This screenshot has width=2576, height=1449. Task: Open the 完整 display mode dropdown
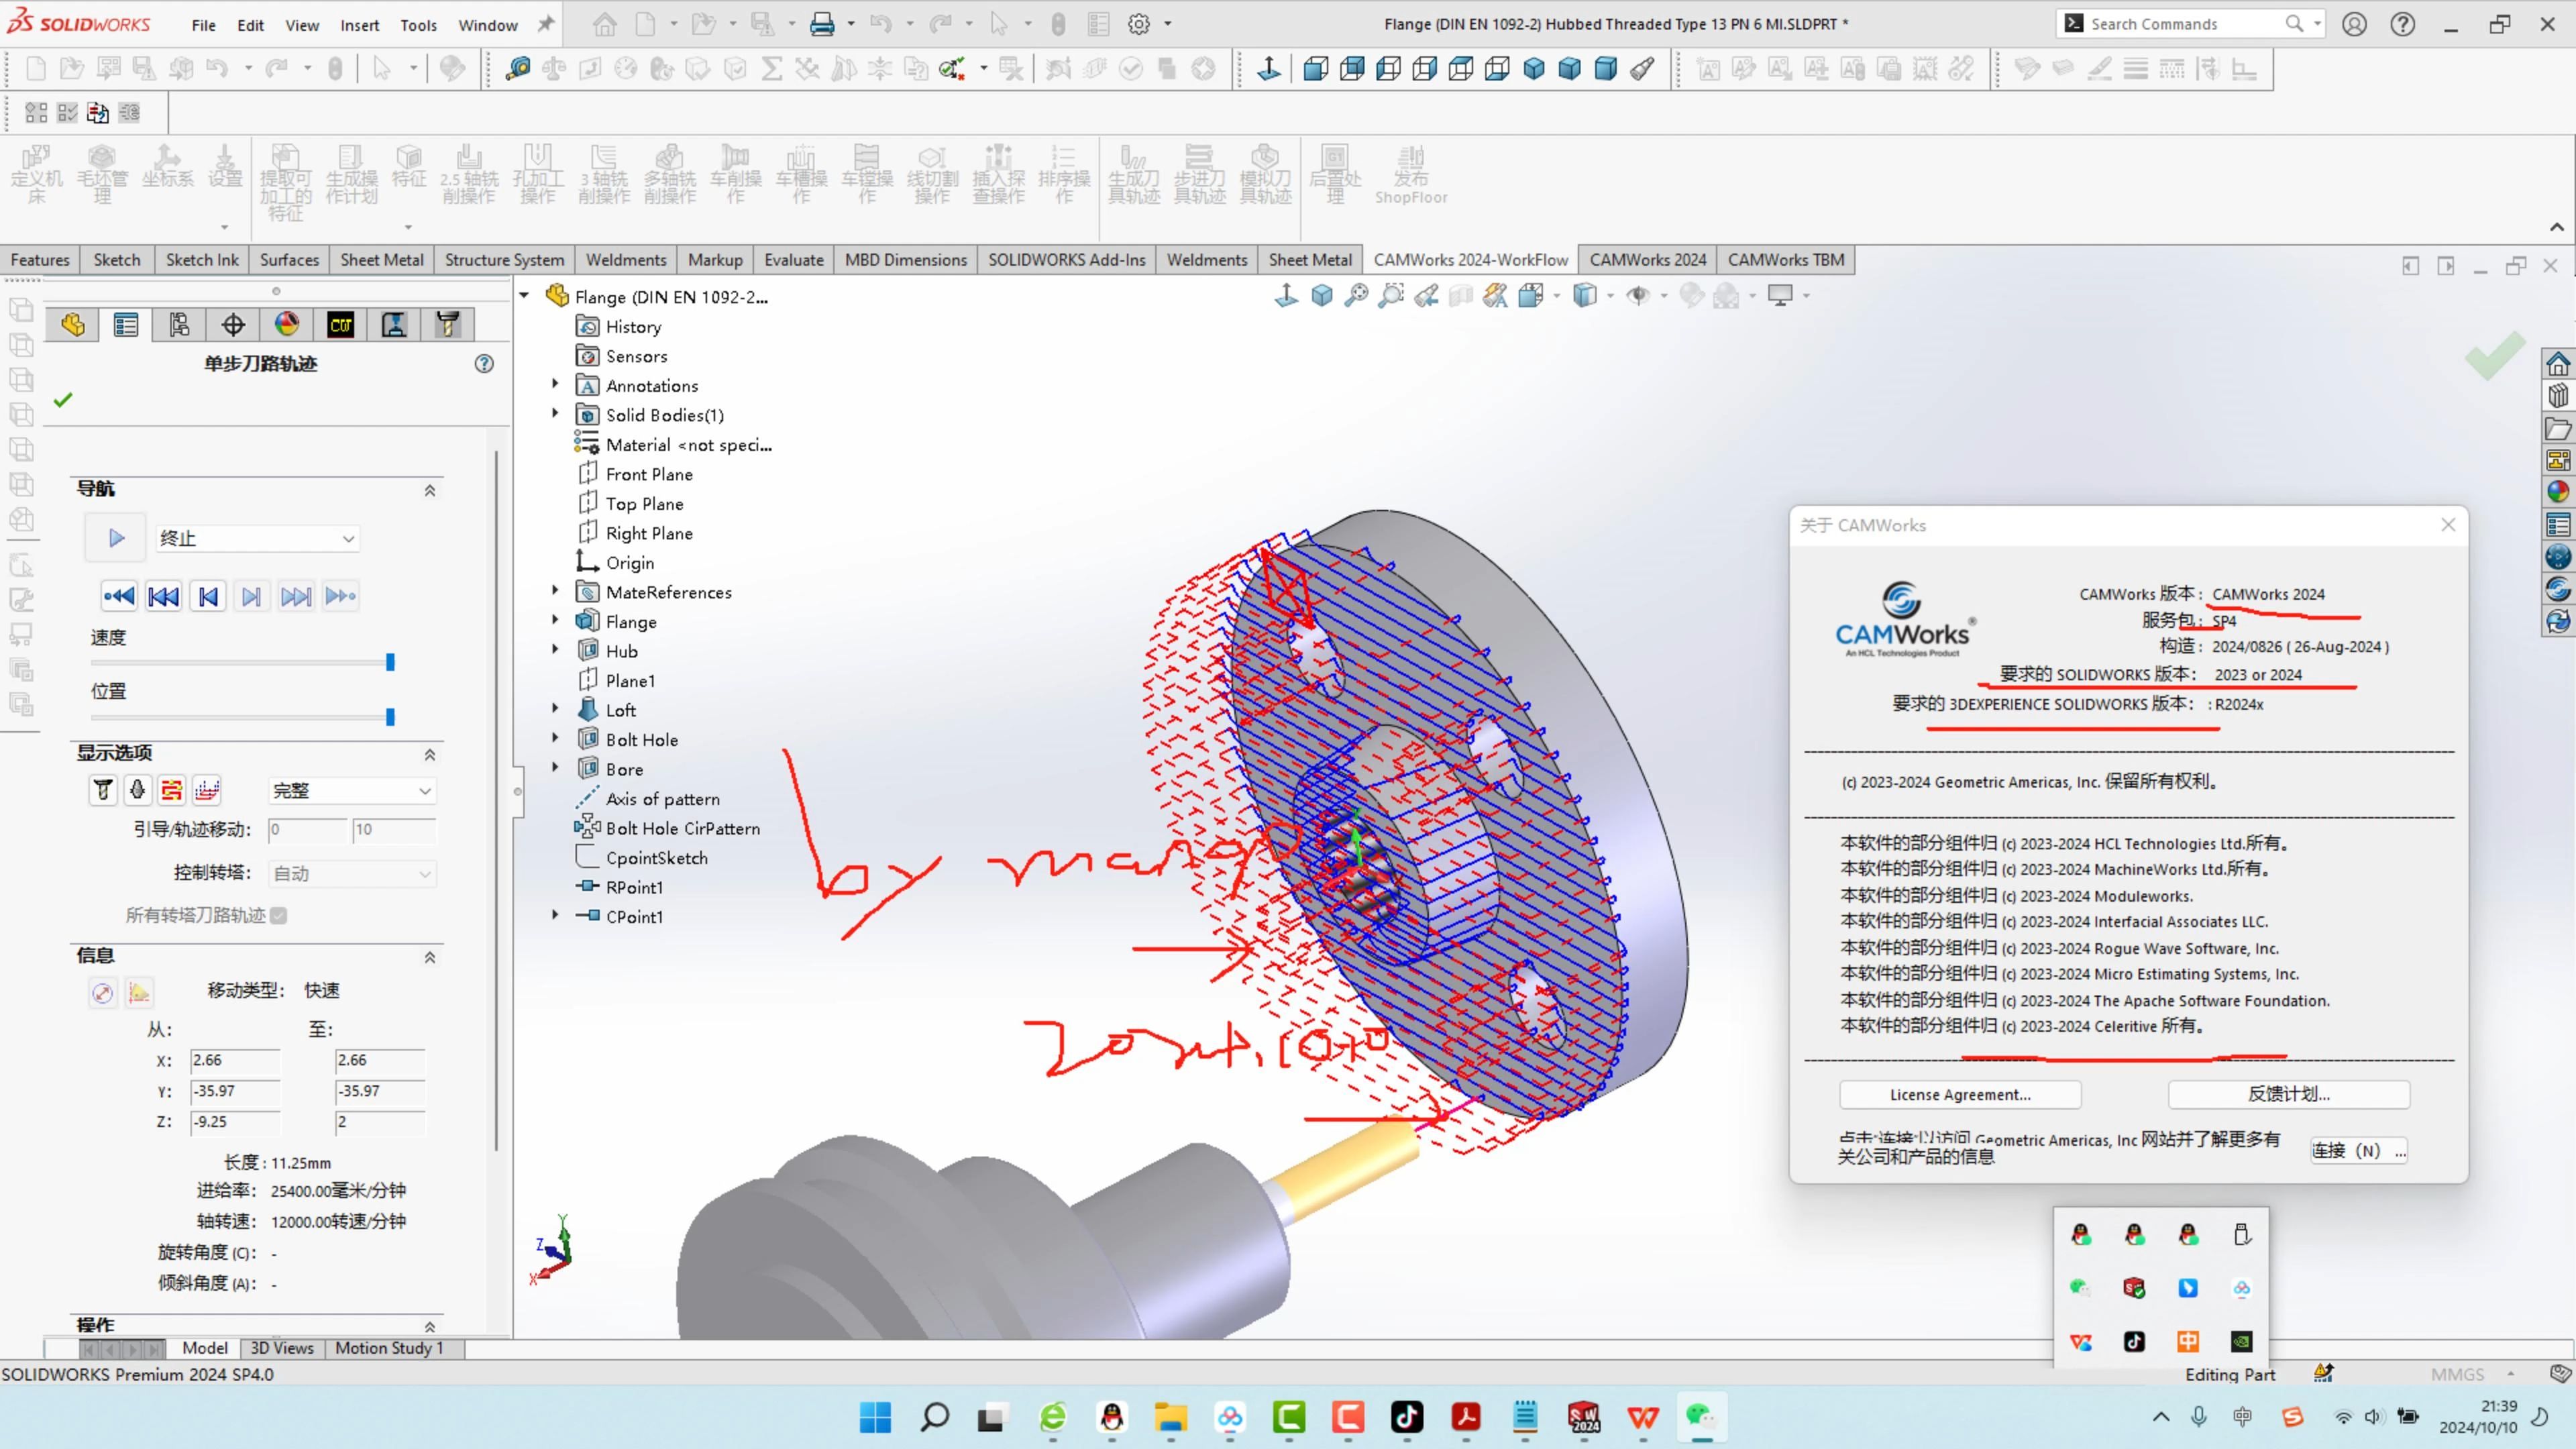pyautogui.click(x=352, y=791)
